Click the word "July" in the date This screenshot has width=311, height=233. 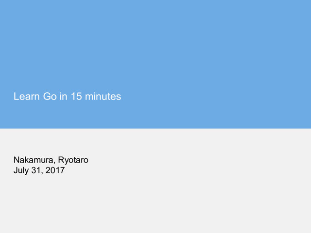pyautogui.click(x=21, y=170)
